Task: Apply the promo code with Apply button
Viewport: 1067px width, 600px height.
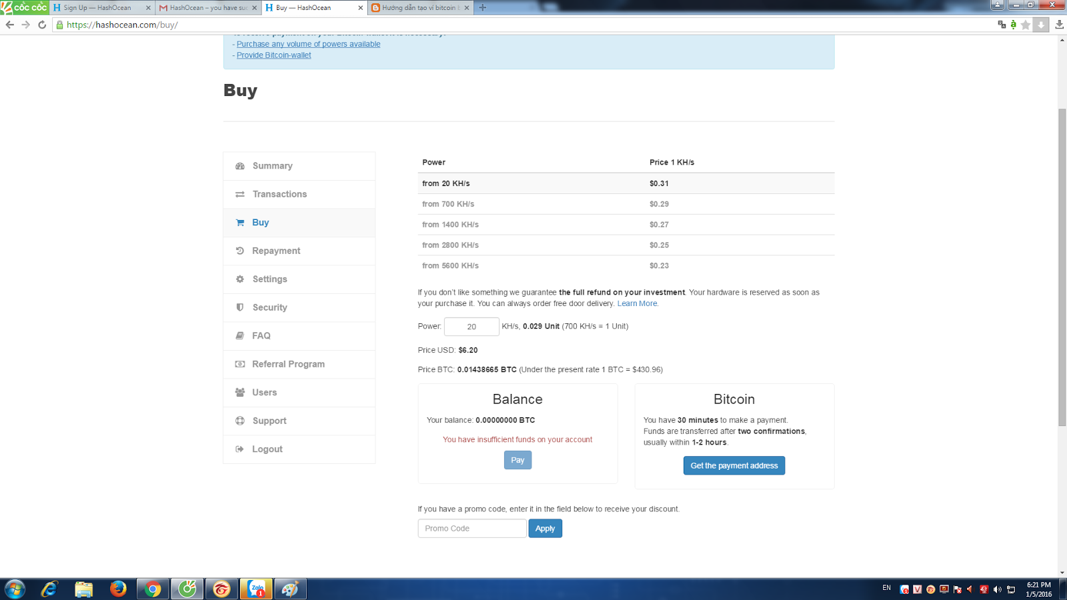Action: click(546, 529)
